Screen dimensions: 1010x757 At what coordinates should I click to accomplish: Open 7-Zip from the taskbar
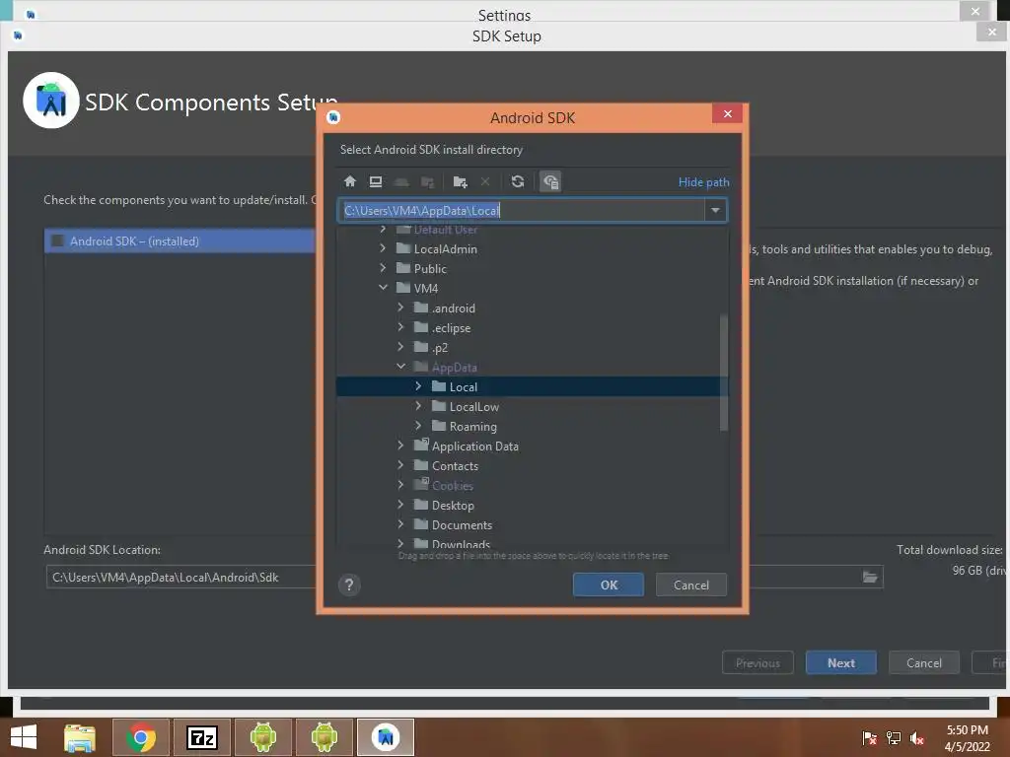tap(202, 737)
